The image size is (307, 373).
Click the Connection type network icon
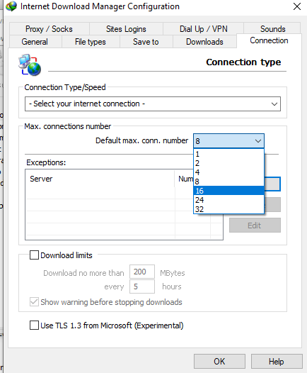tap(30, 65)
